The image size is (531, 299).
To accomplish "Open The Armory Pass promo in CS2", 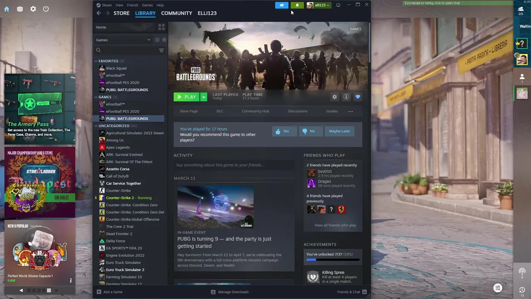I will (x=40, y=109).
